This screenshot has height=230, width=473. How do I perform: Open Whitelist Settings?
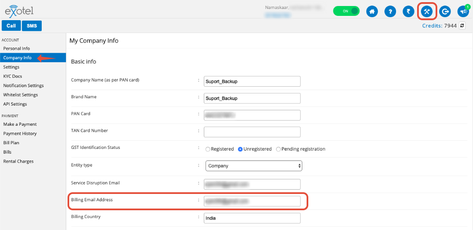tap(21, 95)
